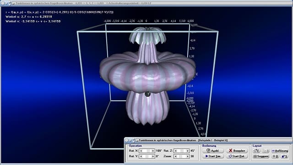Click the 'Winkel u' range text
The width and height of the screenshot is (293, 165).
click(x=28, y=16)
